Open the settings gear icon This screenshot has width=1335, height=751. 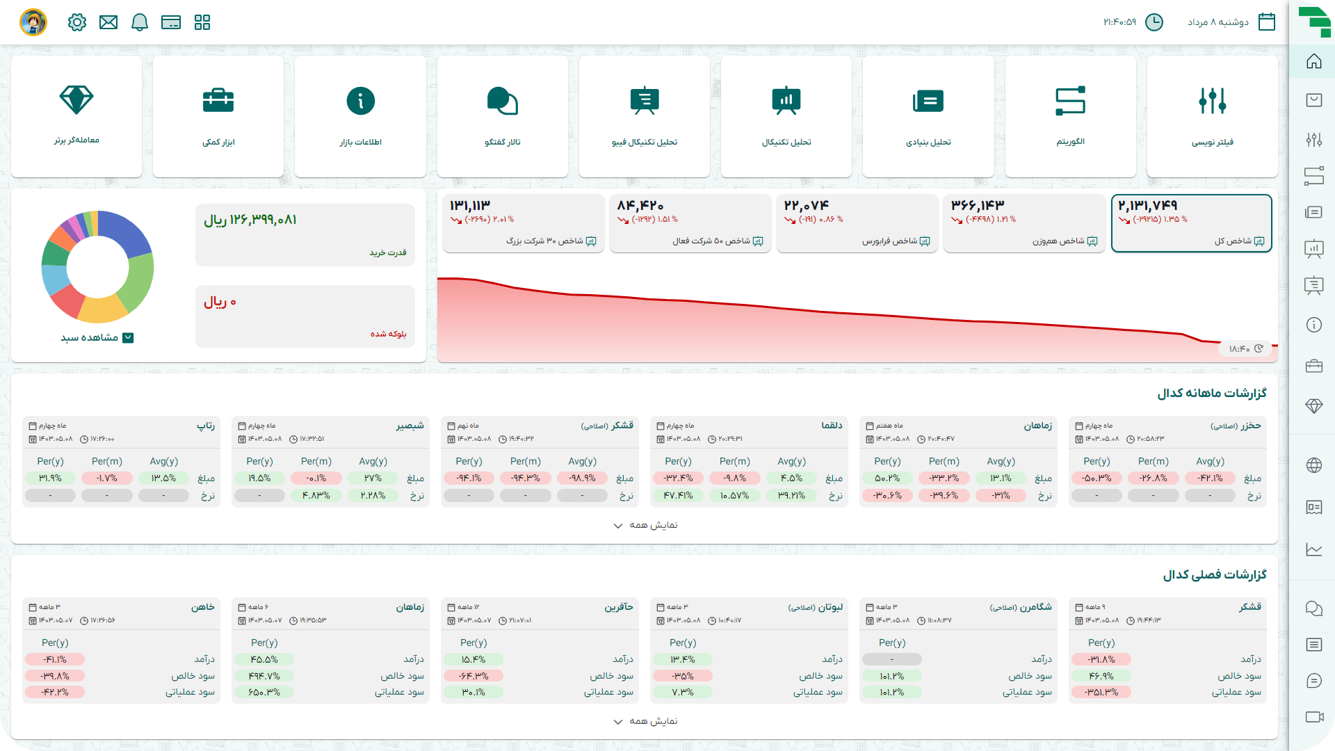coord(77,22)
